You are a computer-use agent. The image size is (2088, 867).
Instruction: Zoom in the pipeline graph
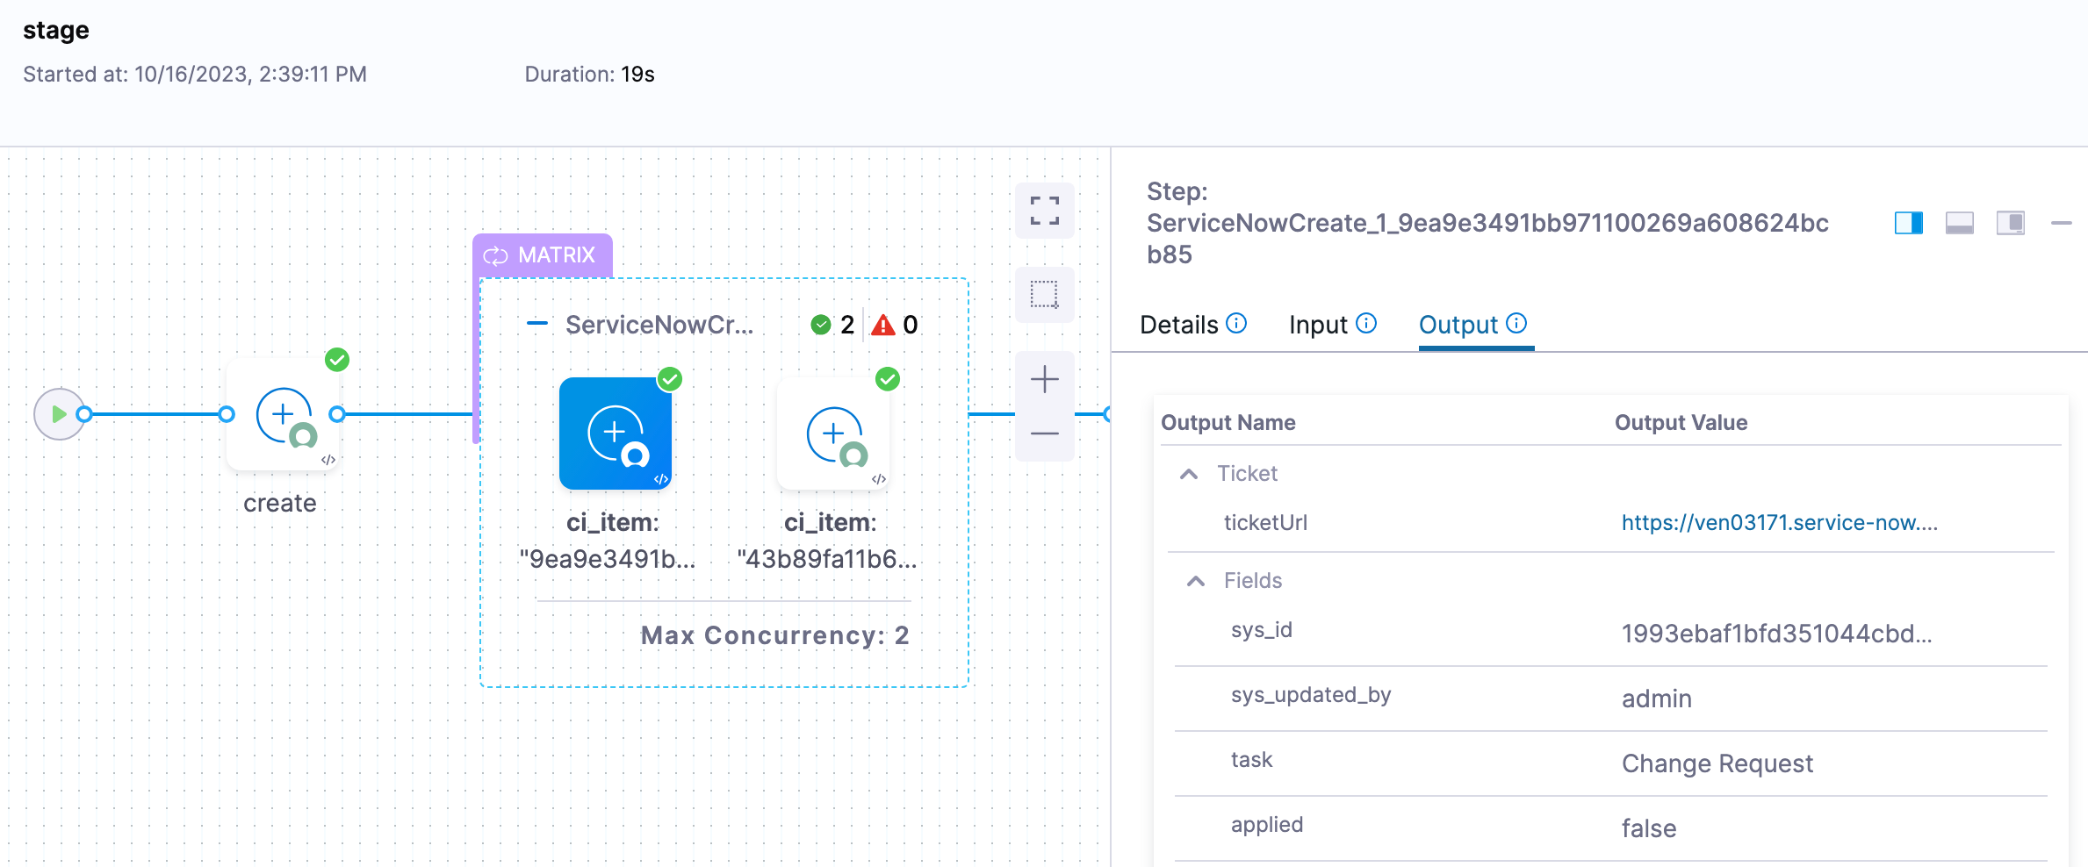click(x=1044, y=380)
